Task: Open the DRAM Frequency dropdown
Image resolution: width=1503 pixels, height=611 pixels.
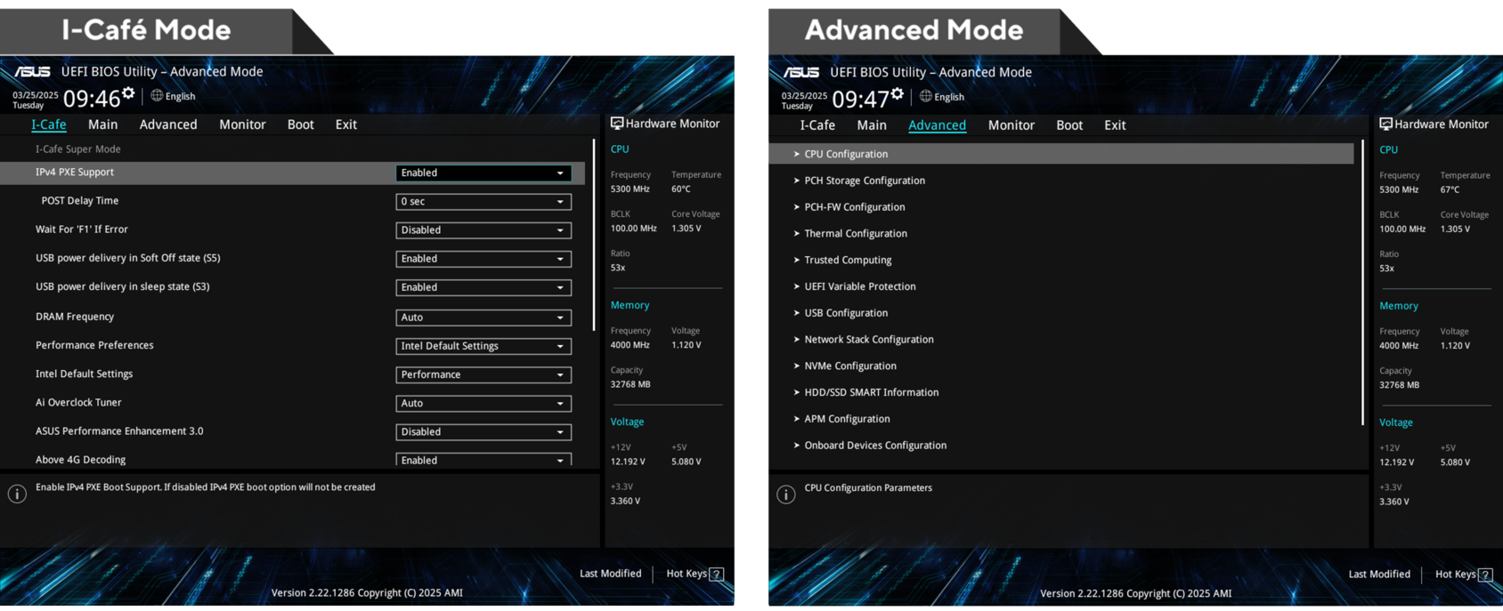Action: pos(483,317)
